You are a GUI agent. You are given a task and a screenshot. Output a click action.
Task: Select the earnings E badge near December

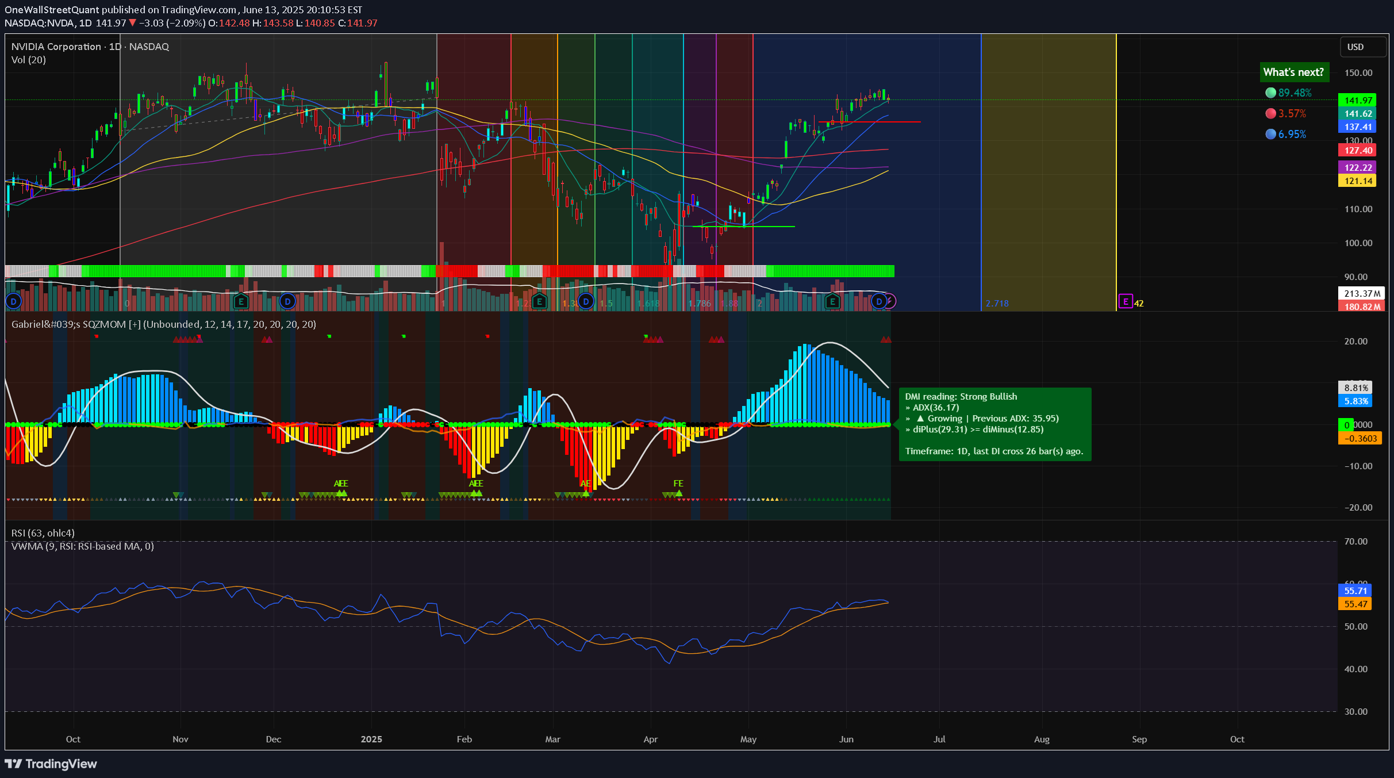coord(241,301)
